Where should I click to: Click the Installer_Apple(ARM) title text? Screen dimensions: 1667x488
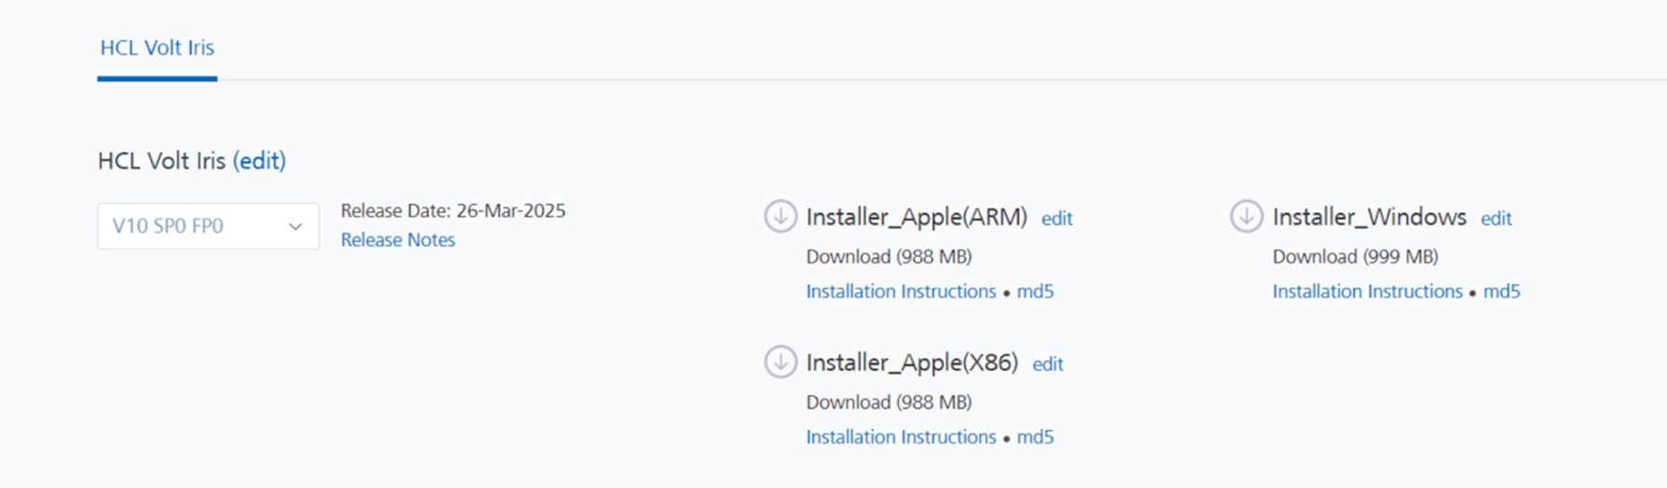916,217
